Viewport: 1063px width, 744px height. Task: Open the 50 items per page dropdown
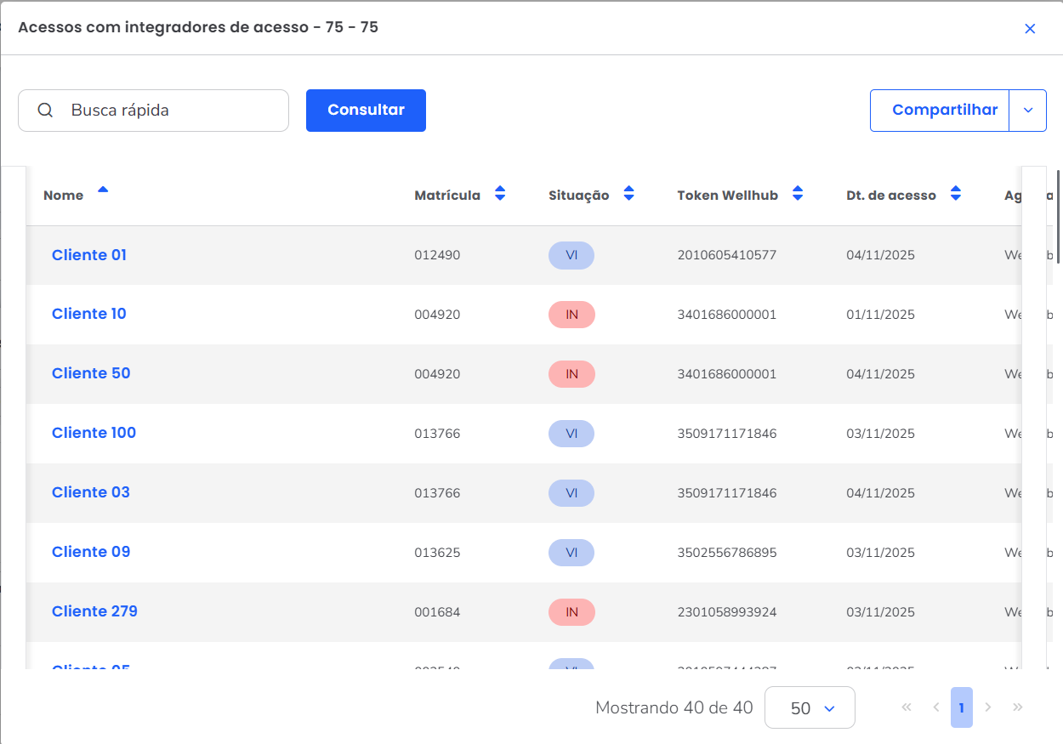pos(810,707)
